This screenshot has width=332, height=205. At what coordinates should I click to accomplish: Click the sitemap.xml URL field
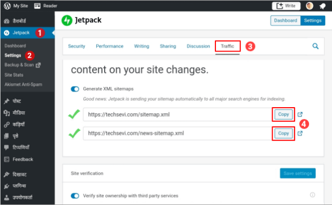[x=177, y=114]
